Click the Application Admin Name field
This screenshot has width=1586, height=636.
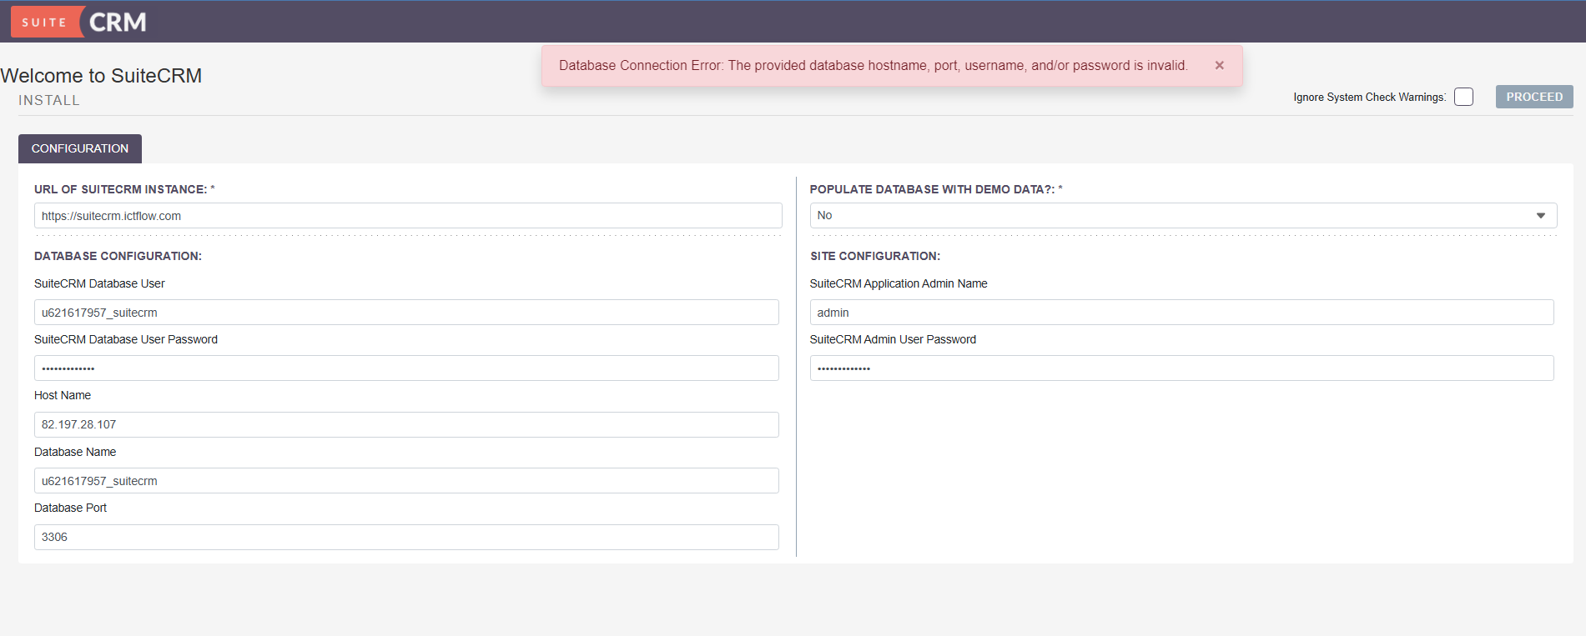pyautogui.click(x=1181, y=313)
